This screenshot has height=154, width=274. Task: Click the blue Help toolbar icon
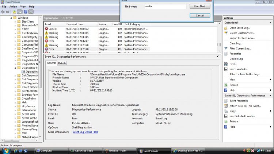click(x=26, y=12)
